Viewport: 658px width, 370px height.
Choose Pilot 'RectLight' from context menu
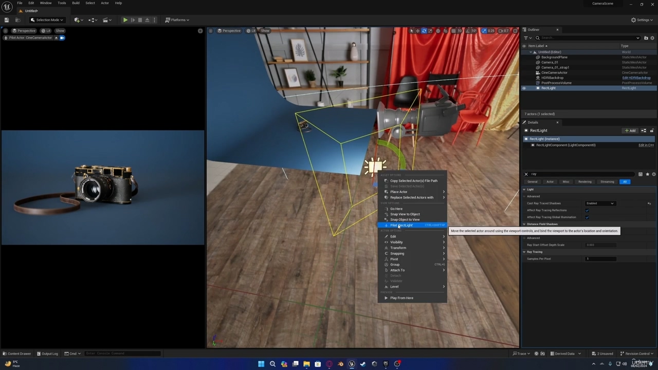point(401,225)
